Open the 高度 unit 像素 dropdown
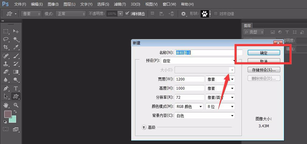The width and height of the screenshot is (307, 144). (220, 88)
